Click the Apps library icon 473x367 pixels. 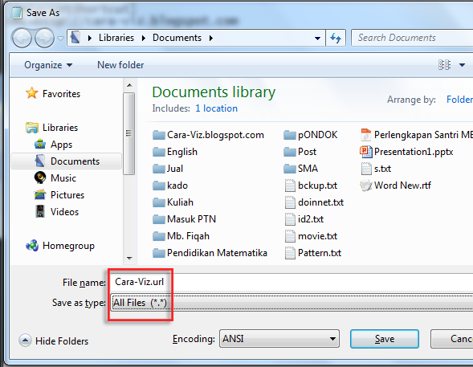point(40,144)
